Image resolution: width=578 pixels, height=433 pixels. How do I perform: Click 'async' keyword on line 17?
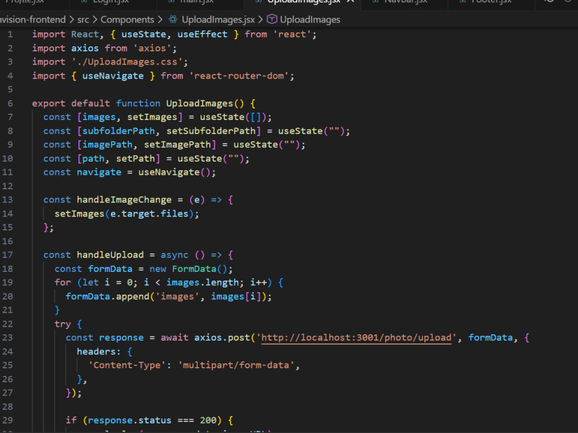pyautogui.click(x=175, y=255)
